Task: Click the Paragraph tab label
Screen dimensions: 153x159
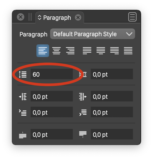Action: 57,18
